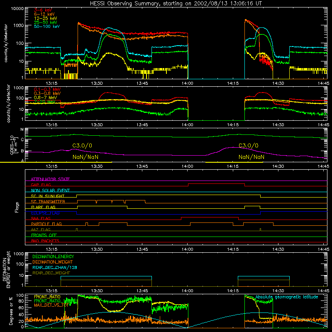Click the C class tick on GOES plot

22,139
